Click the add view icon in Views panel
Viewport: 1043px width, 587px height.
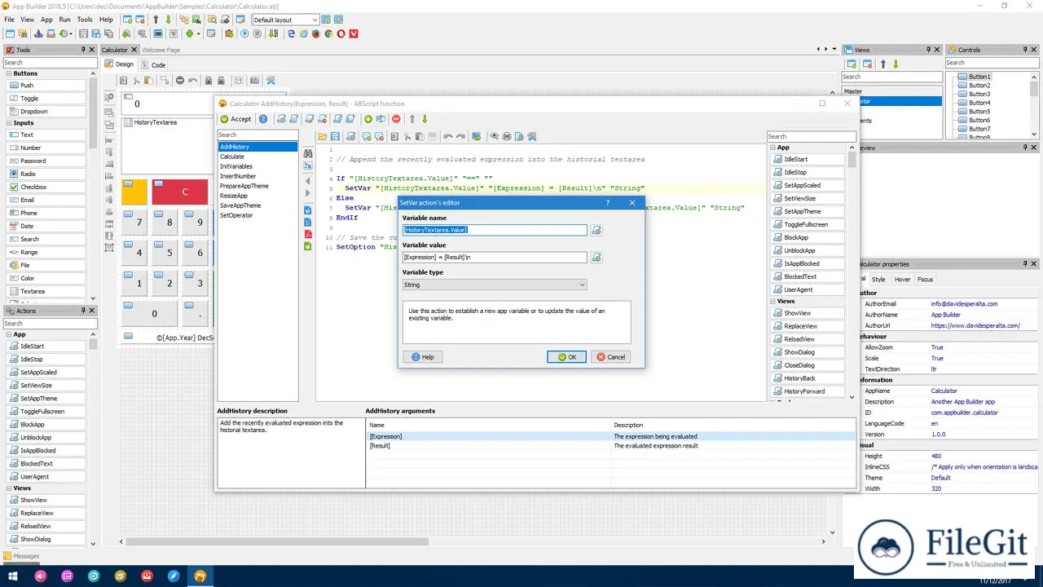pos(852,64)
